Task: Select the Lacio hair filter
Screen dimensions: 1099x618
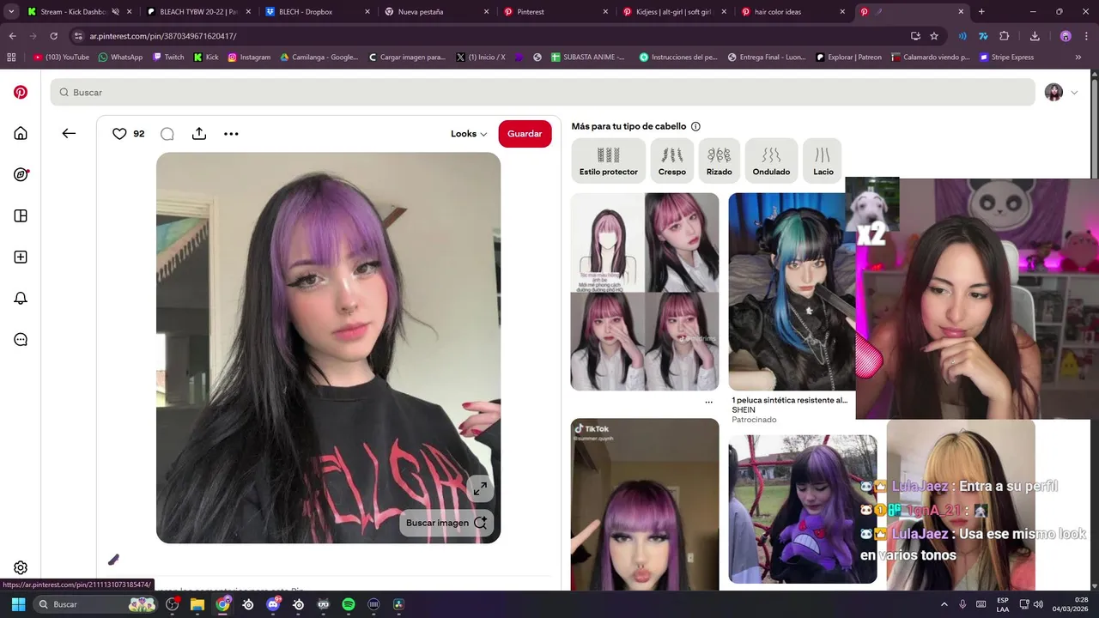Action: (823, 161)
